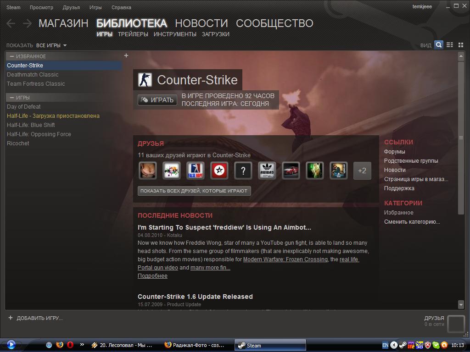Select Half-Life: Blue Shift

[x=31, y=125]
